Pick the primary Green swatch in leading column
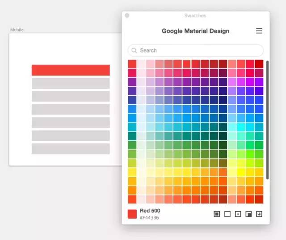The width and height of the screenshot is (286, 240). 132,145
